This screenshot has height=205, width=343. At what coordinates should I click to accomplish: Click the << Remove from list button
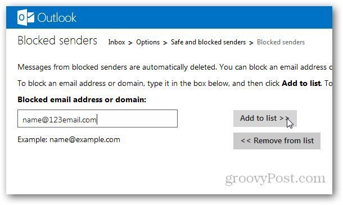point(277,141)
